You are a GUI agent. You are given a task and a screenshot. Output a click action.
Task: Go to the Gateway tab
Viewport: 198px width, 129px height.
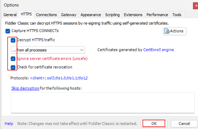tap(68, 15)
